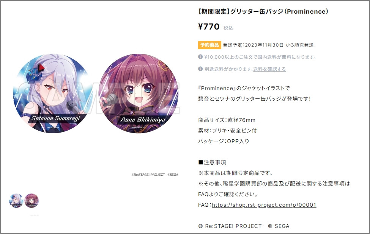Click the パッケージ:OPP入り line

click(x=224, y=141)
